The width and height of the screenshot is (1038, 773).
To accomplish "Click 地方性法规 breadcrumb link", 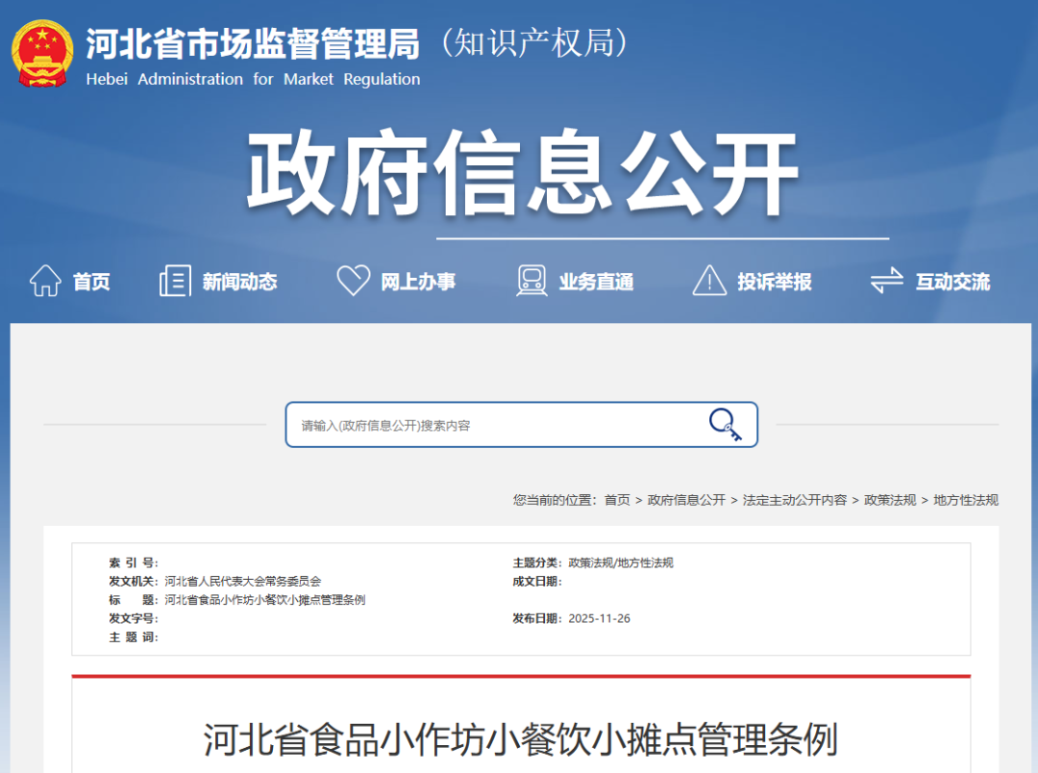I will (966, 500).
